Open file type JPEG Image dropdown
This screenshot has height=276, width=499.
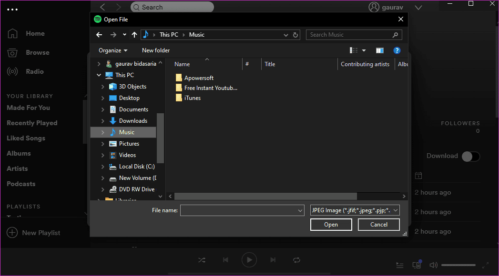click(x=355, y=210)
